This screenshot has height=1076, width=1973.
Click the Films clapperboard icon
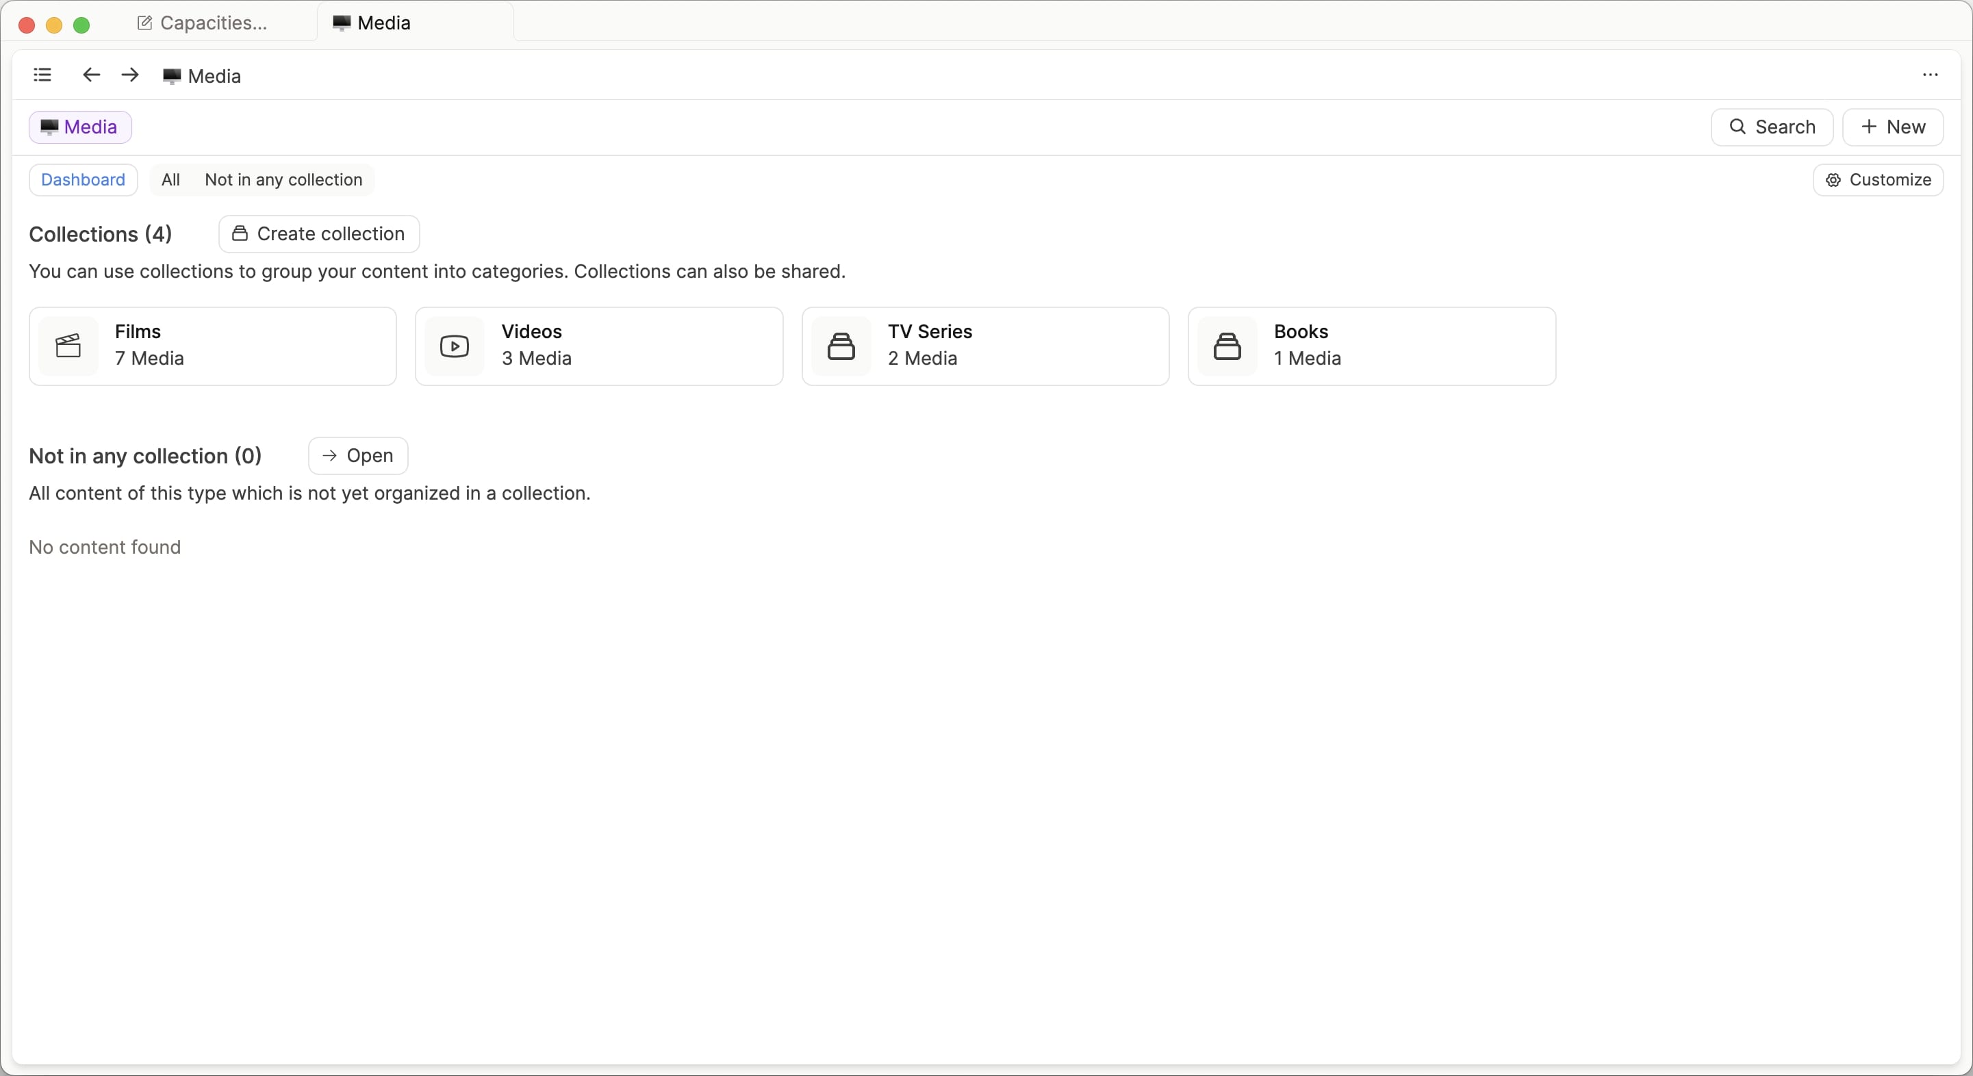[x=68, y=346]
